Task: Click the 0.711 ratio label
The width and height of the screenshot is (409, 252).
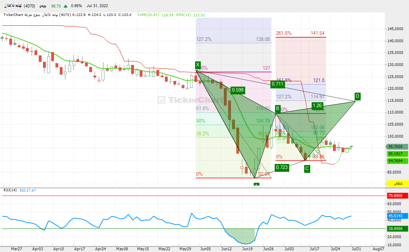Action: (x=277, y=84)
